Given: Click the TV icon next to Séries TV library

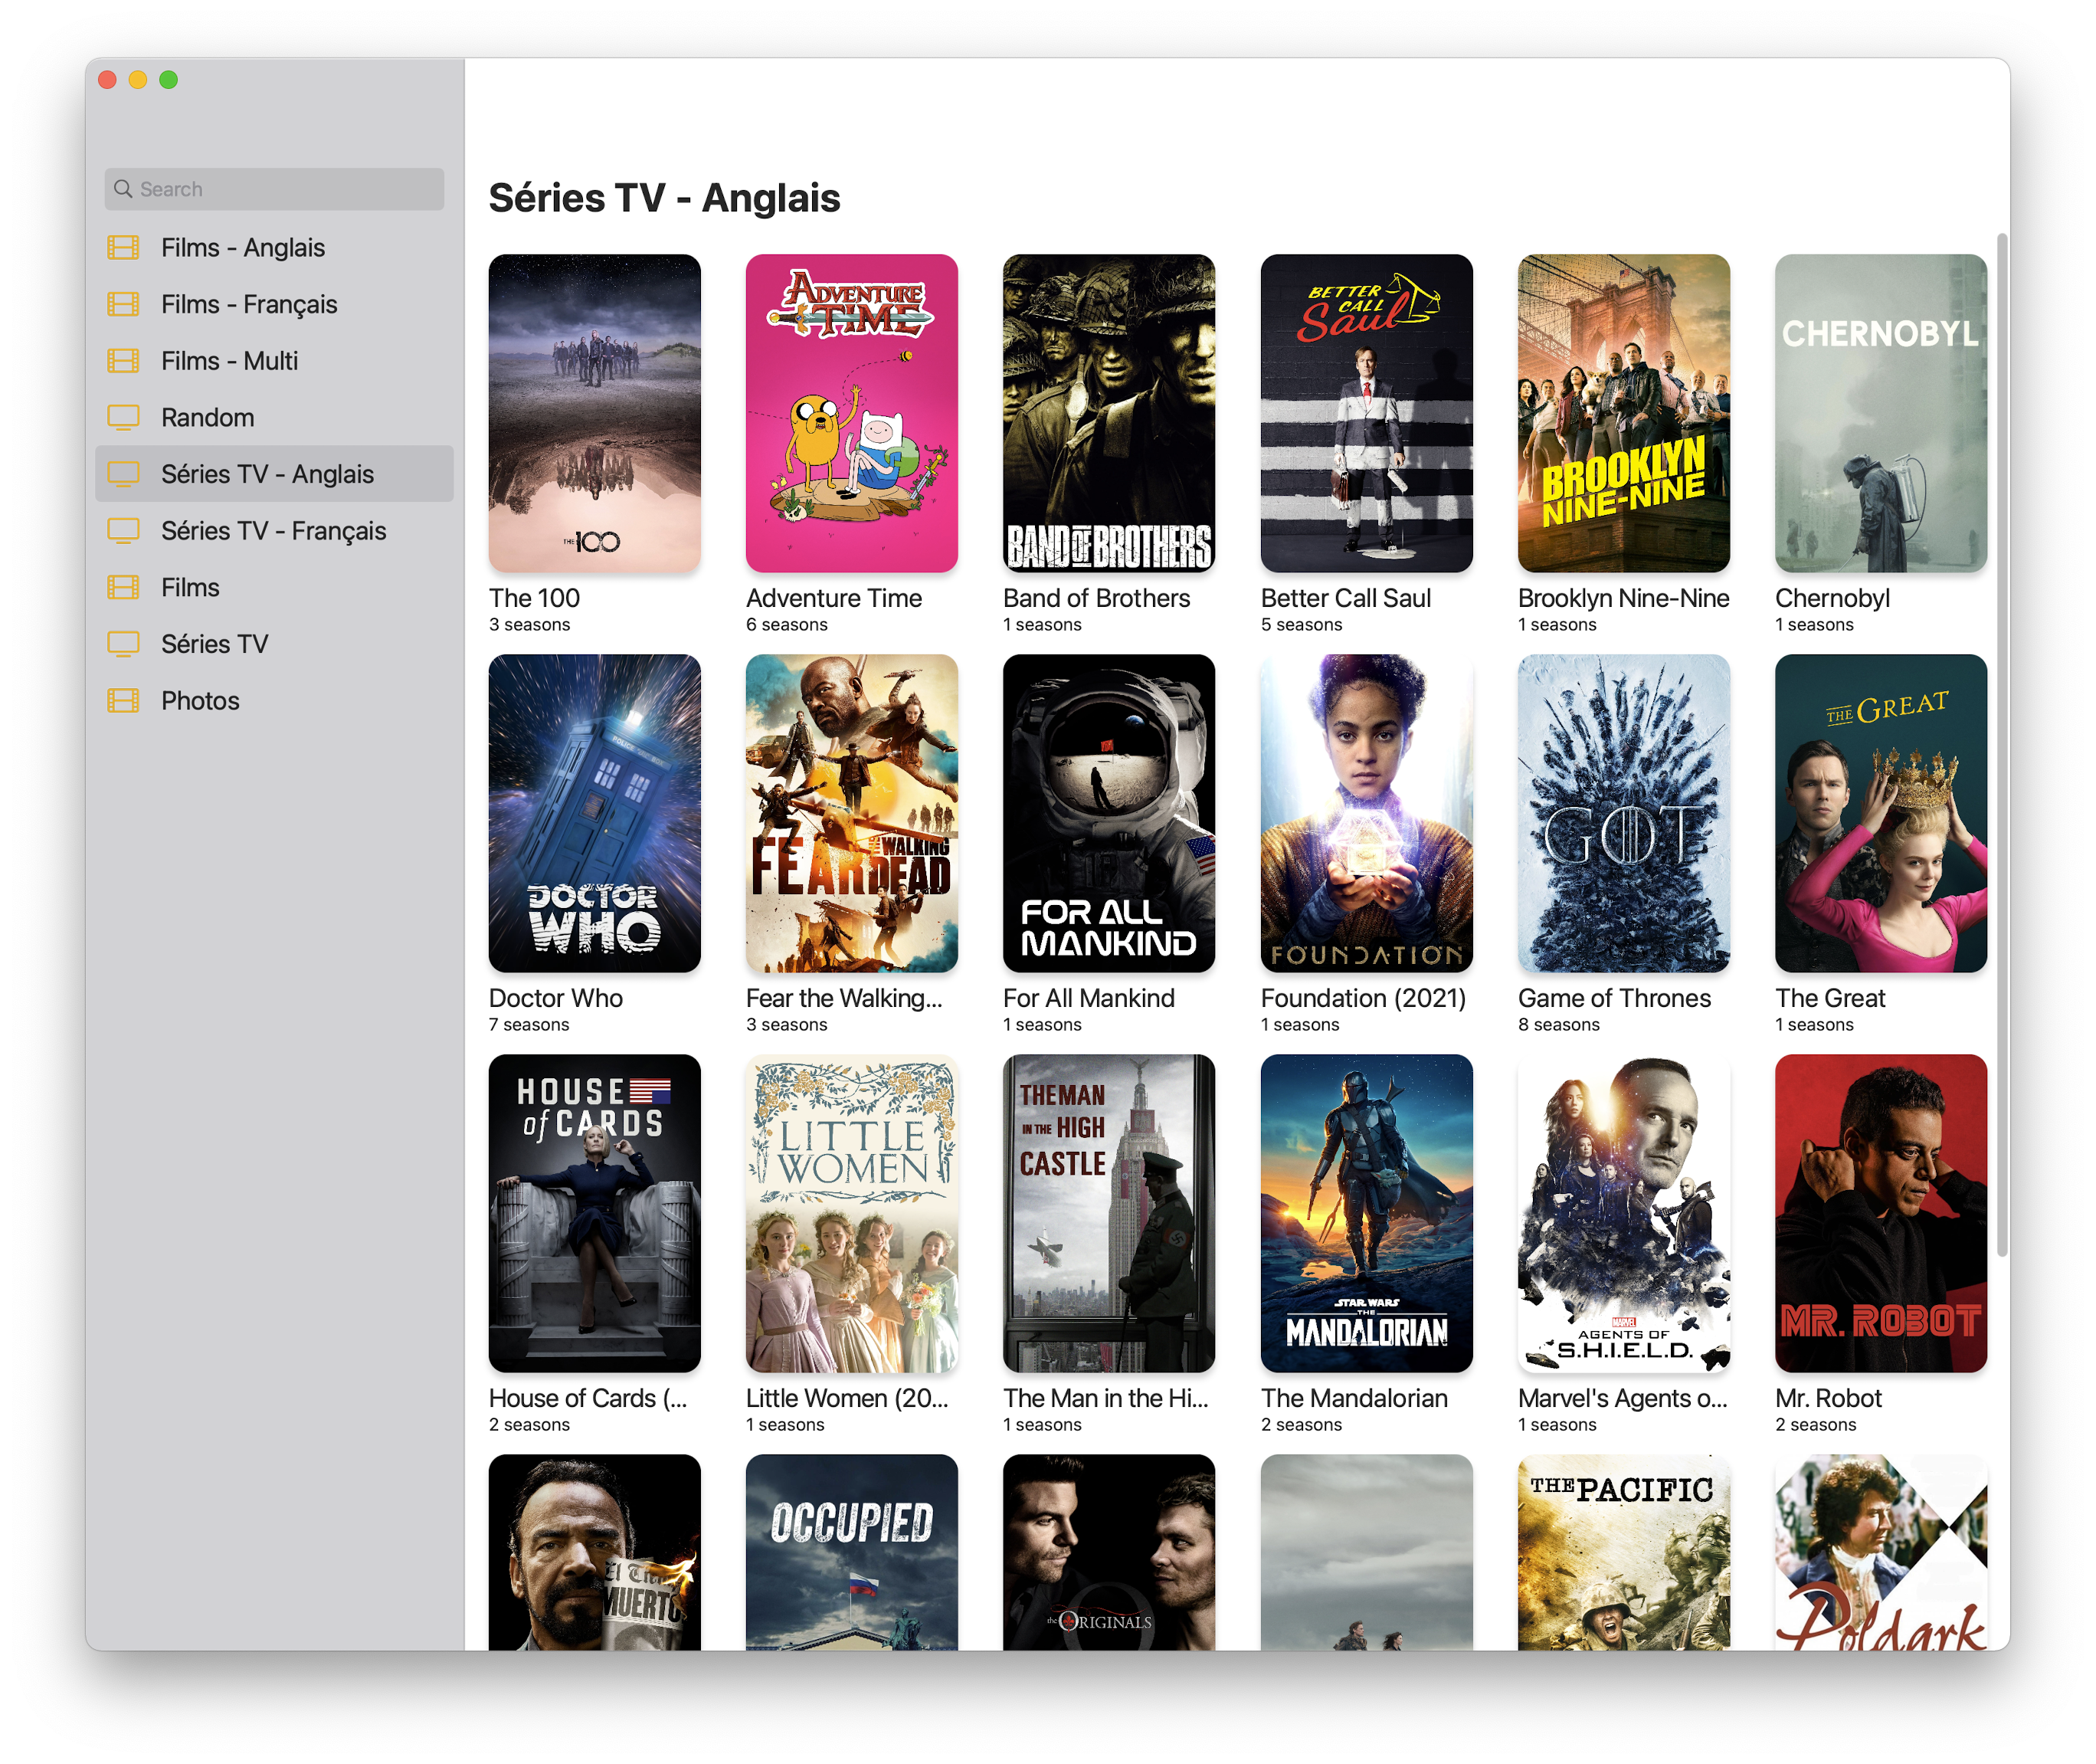Looking at the screenshot, I should (123, 644).
